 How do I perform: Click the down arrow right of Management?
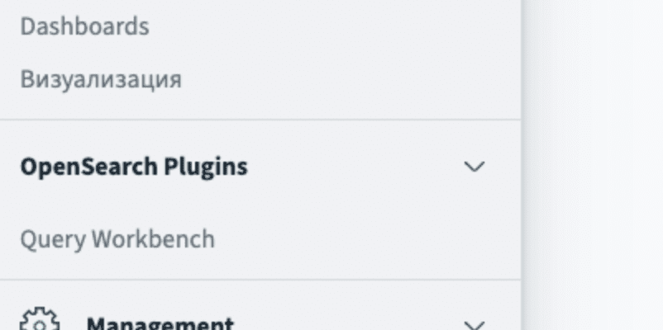(x=474, y=324)
